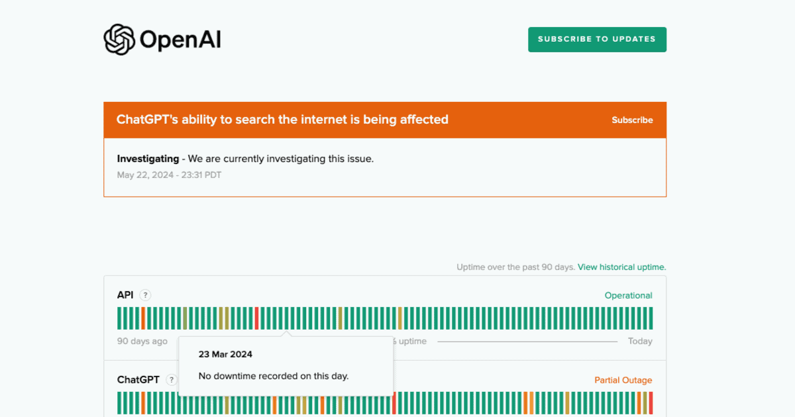This screenshot has height=417, width=795.
Task: Click the API component name
Action: click(x=125, y=296)
